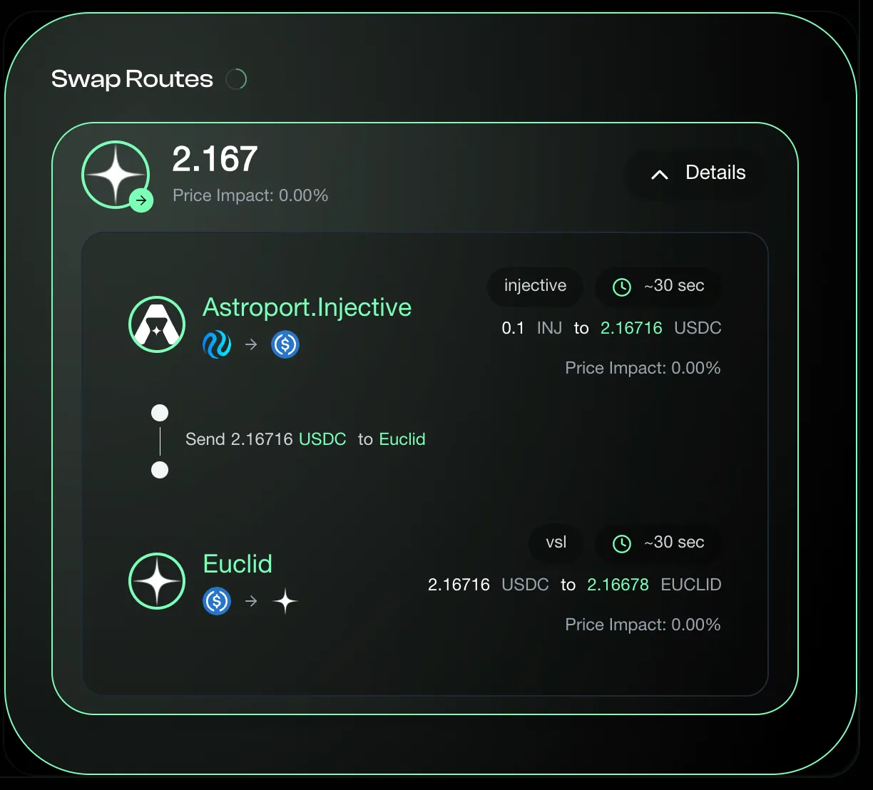This screenshot has width=873, height=790.
Task: Click the 2.16716 USDC input in Euclid step
Action: 489,585
